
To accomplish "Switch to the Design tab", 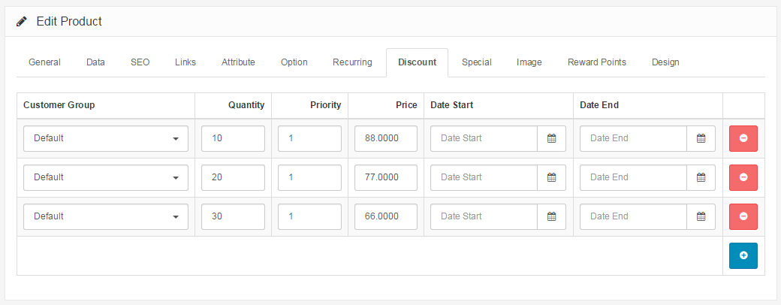I will (665, 62).
